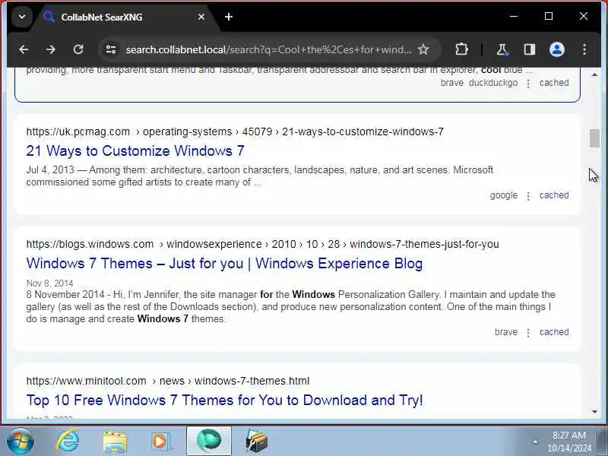608x456 pixels.
Task: Click google engine label on pcmag result
Action: (x=504, y=195)
